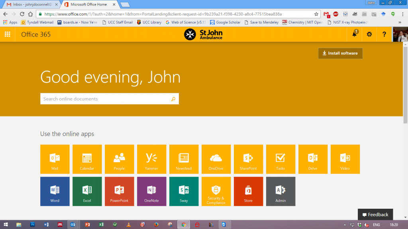Viewport: 408px width, 229px height.
Task: Open the Apps bookmark shortcut
Action: [x=10, y=22]
